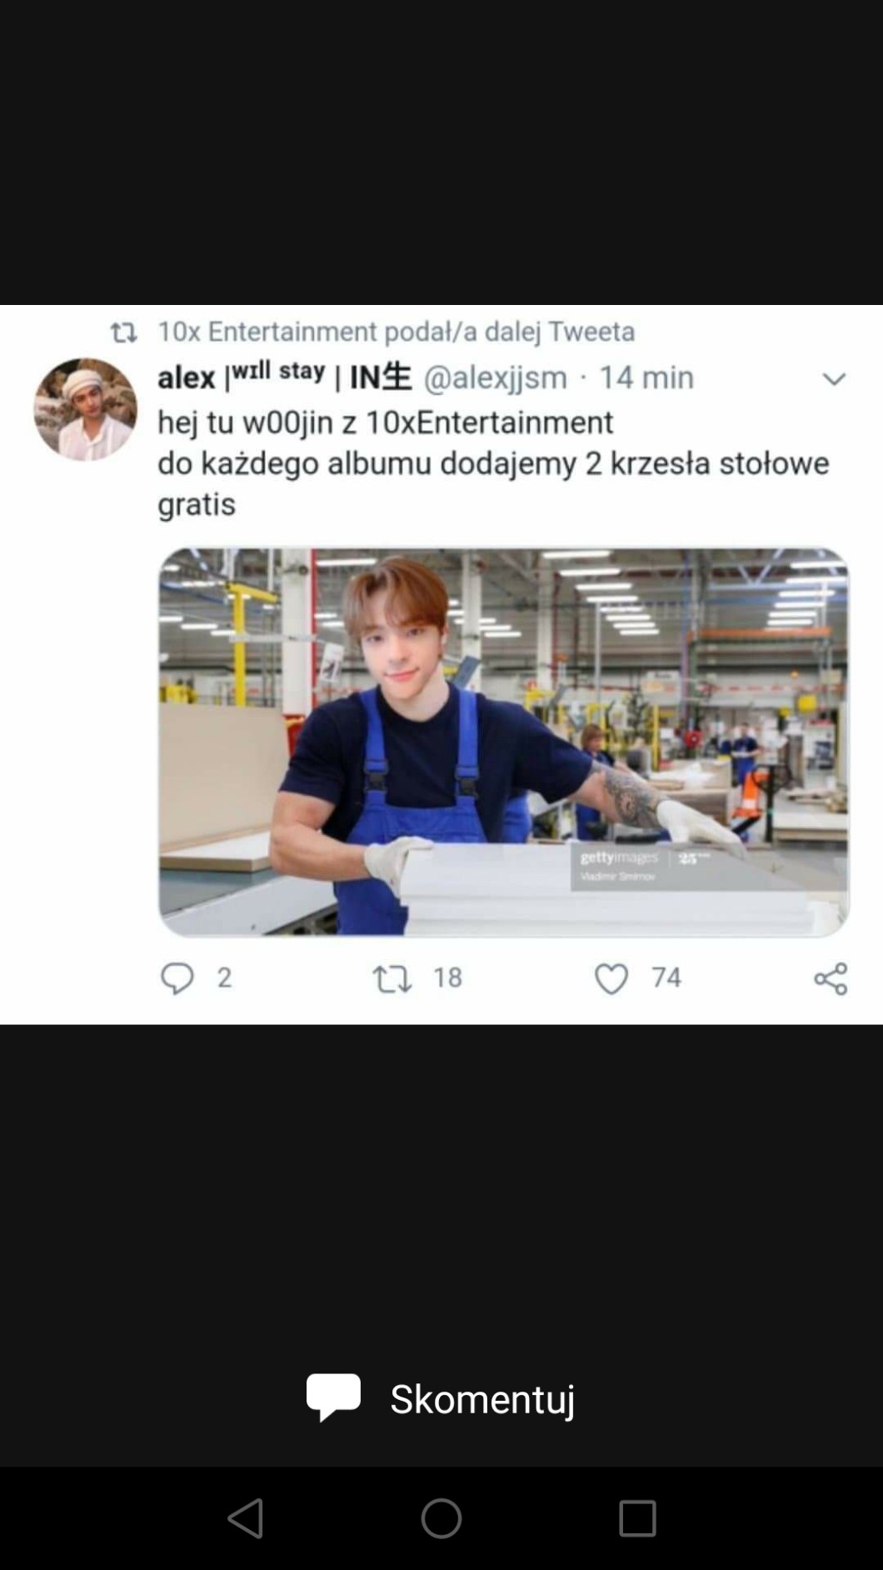Tap the Skomentuj label

point(482,1398)
